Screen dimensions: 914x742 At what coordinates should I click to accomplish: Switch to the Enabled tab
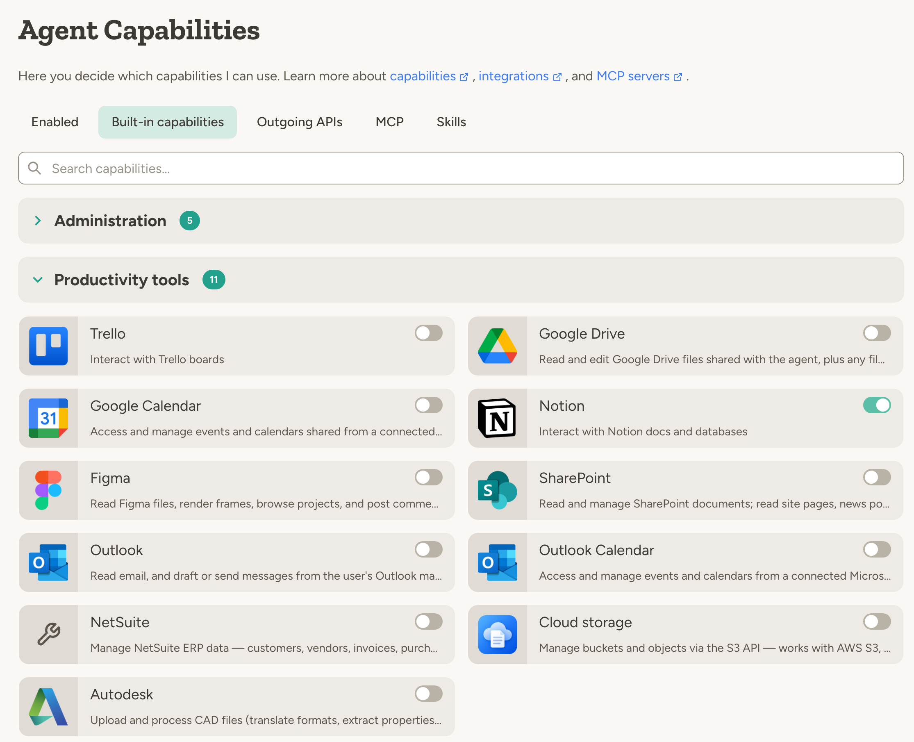point(55,122)
